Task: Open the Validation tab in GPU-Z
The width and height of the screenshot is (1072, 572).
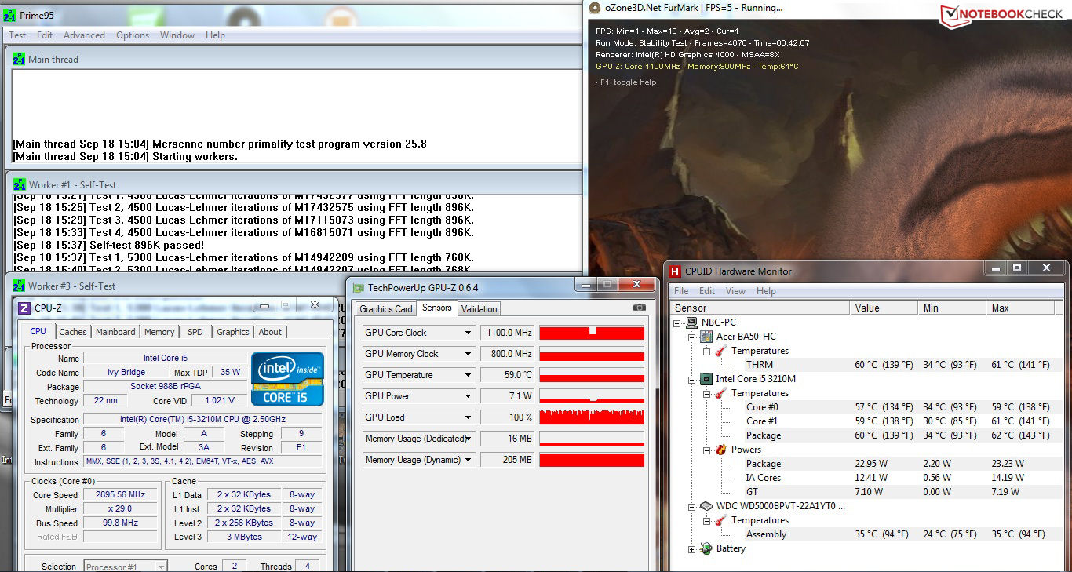Action: point(479,309)
